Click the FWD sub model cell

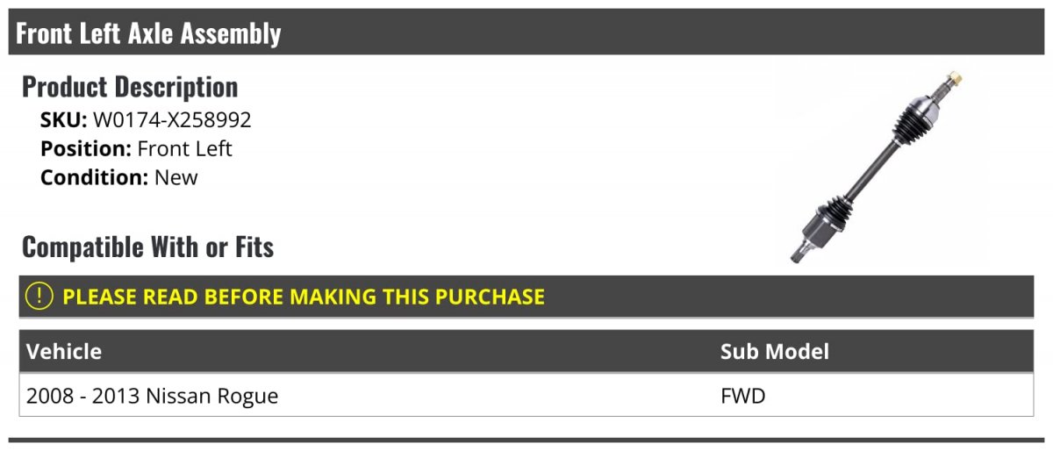click(x=743, y=396)
